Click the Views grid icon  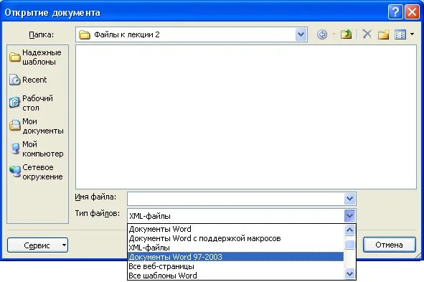coord(400,34)
